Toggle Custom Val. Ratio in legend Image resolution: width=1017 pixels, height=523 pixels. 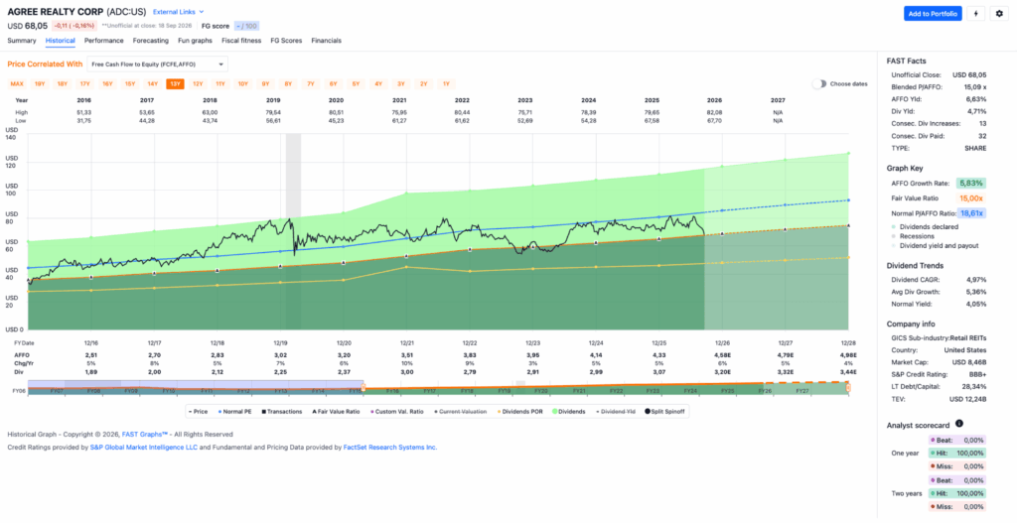(x=397, y=412)
